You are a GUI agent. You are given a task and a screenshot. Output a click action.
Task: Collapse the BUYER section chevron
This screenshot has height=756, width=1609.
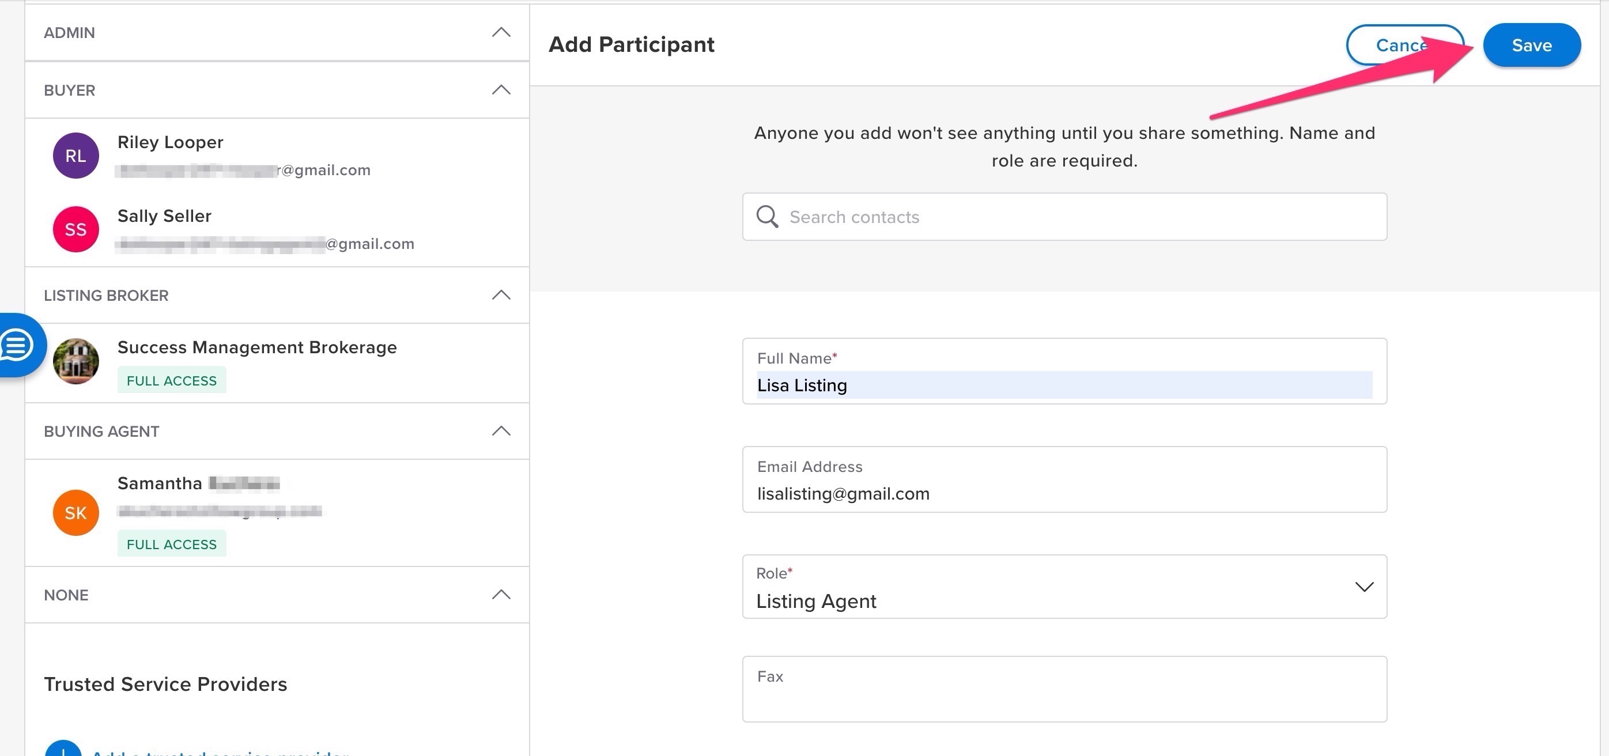coord(501,90)
